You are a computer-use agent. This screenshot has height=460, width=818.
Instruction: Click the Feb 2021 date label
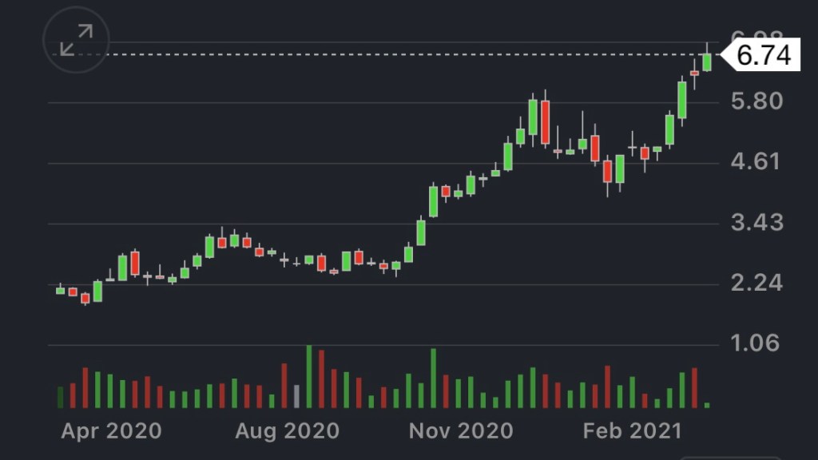(x=633, y=432)
